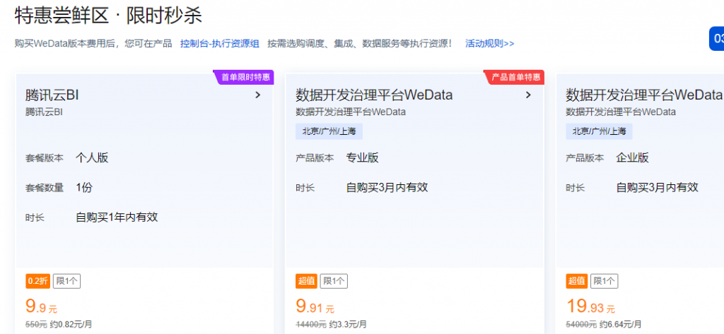
Task: Click the blue countdown timer box
Action: 717,39
